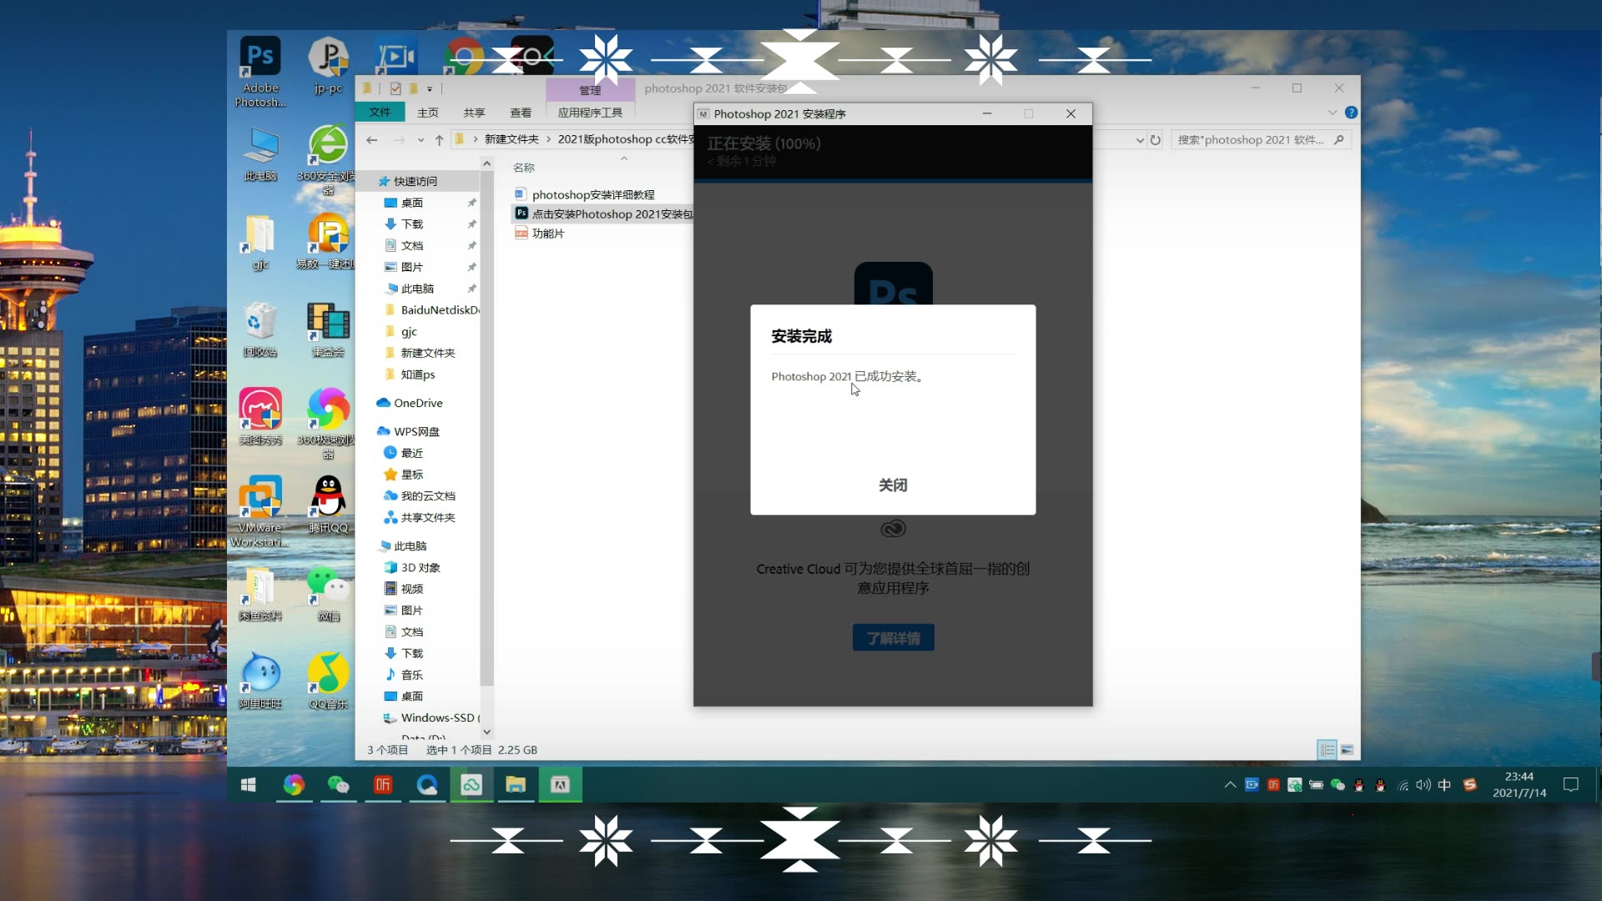Select 快速访问 in the navigation pane
Screen dimensions: 1602x901
(416, 181)
